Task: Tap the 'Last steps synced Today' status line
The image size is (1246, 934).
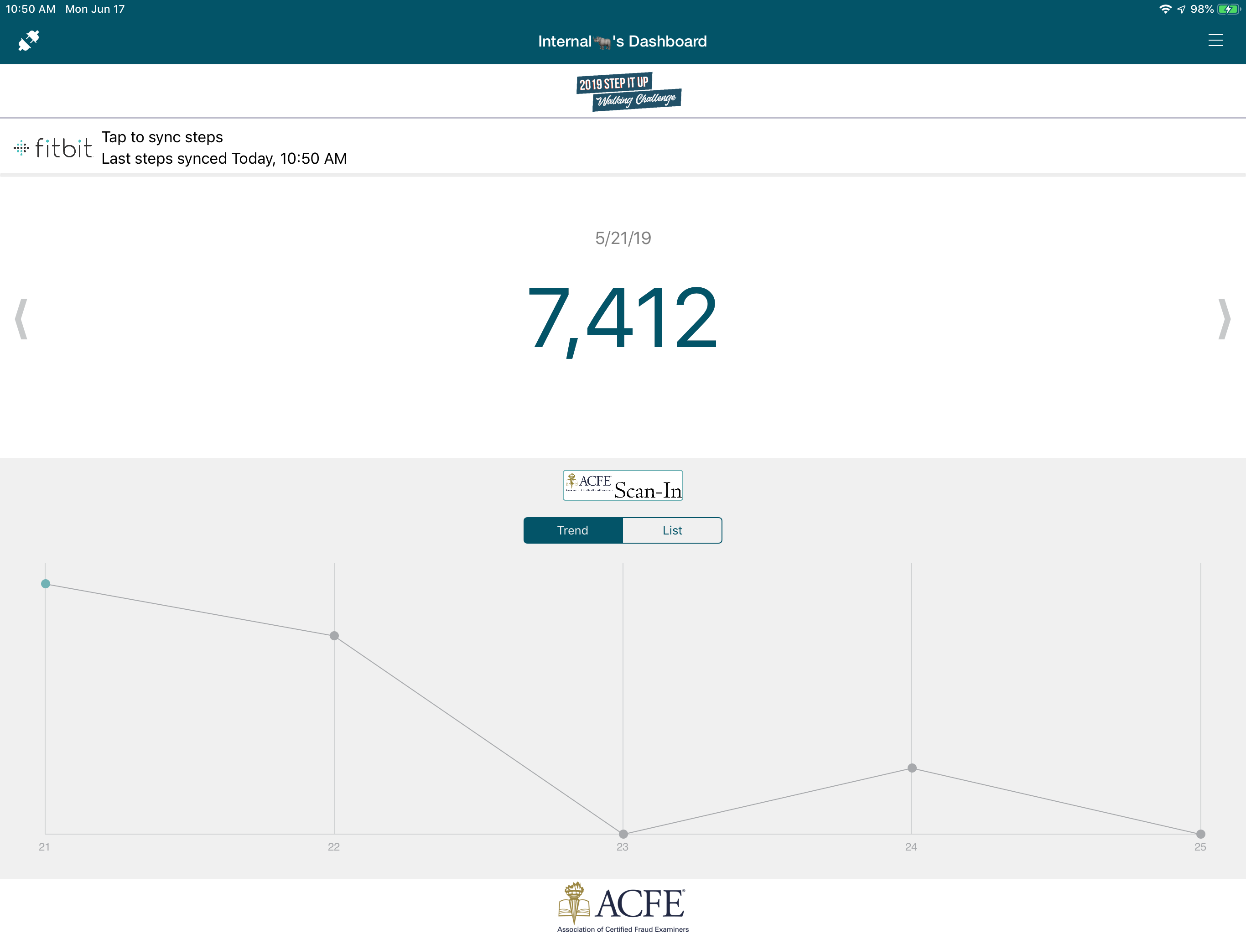Action: tap(224, 159)
